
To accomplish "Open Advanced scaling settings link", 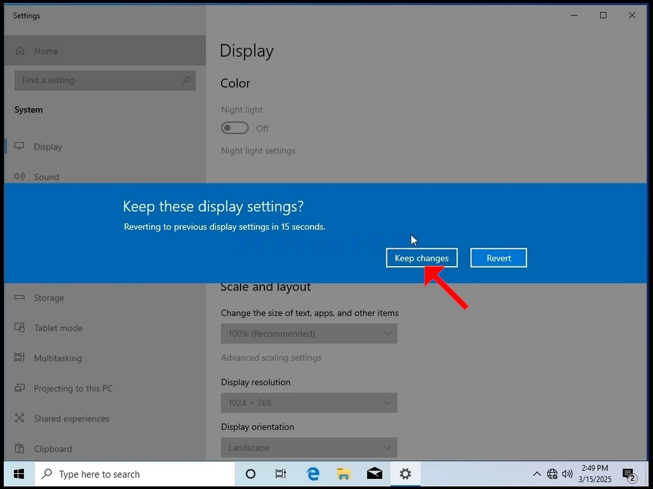I will [x=271, y=358].
